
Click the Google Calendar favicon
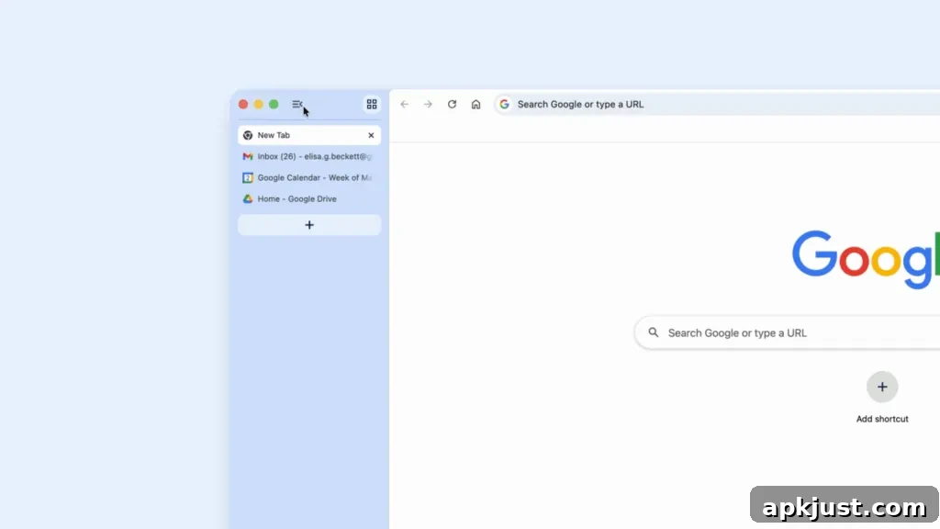(248, 177)
